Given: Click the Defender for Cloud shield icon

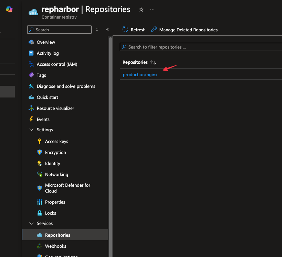Looking at the screenshot, I should pos(40,188).
